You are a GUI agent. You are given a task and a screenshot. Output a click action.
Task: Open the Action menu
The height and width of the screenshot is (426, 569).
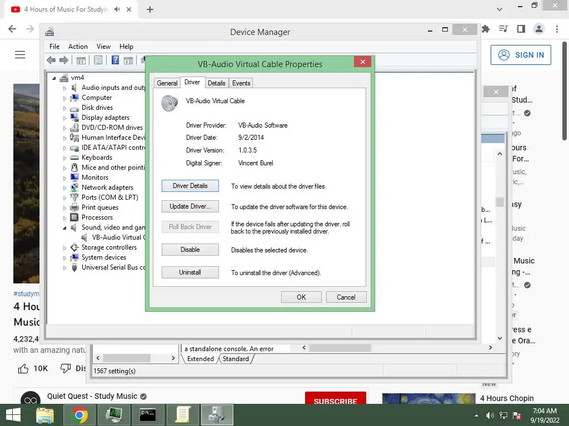[x=78, y=47]
